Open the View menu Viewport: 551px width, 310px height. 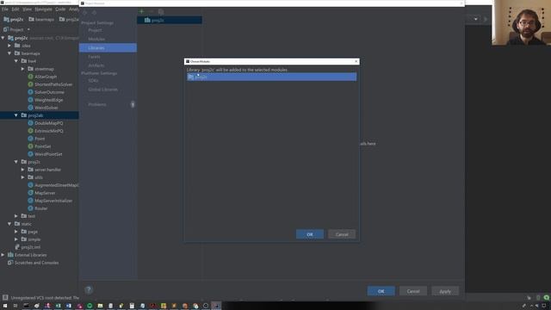click(27, 9)
